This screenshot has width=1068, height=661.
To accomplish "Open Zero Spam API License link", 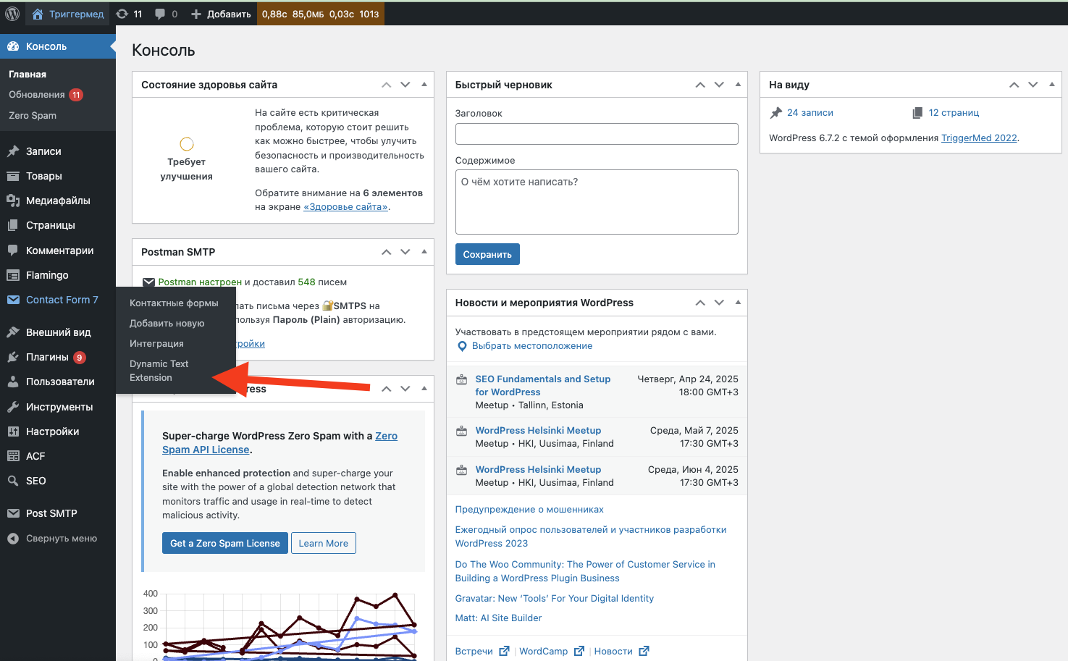I will 279,443.
